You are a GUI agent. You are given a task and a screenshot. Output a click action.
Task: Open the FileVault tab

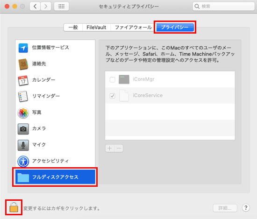[96, 27]
